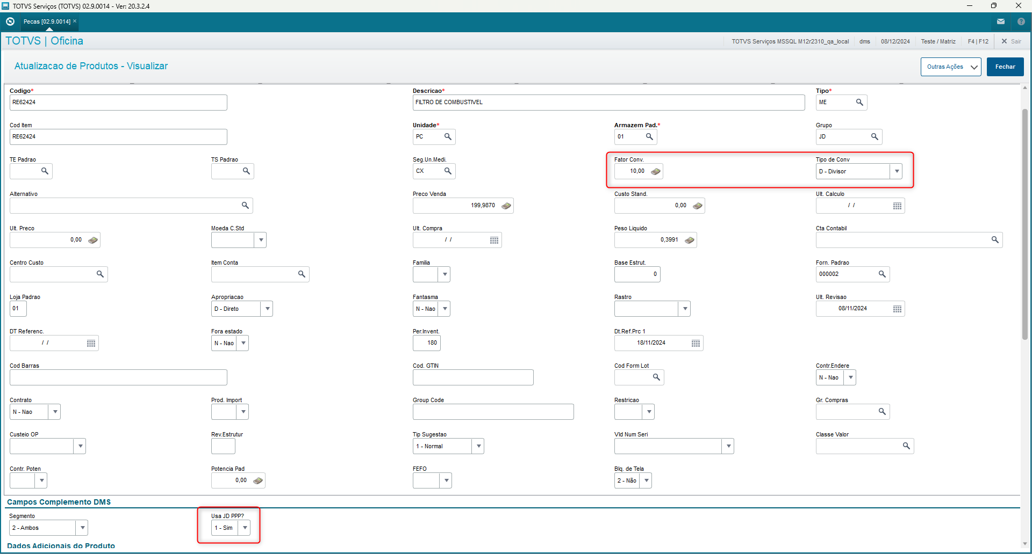
Task: Open search lookup for Forn. Padrao field
Action: [x=882, y=274]
